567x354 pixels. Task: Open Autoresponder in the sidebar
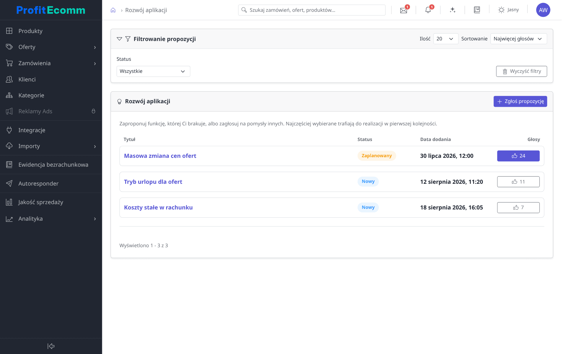click(x=51, y=183)
